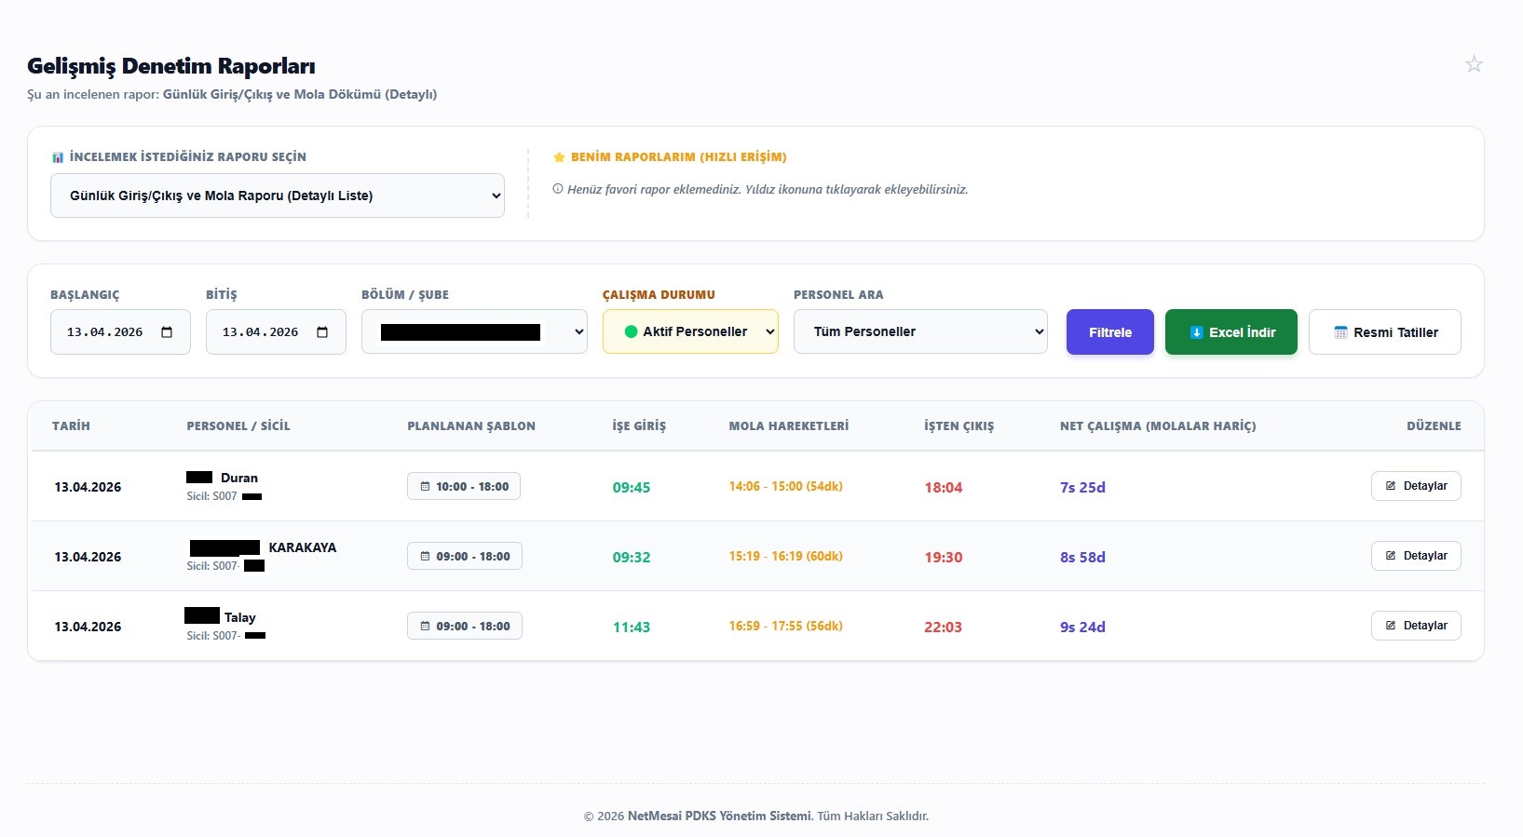This screenshot has width=1523, height=837.
Task: Click the Net Çalışma column header
Action: [1158, 426]
